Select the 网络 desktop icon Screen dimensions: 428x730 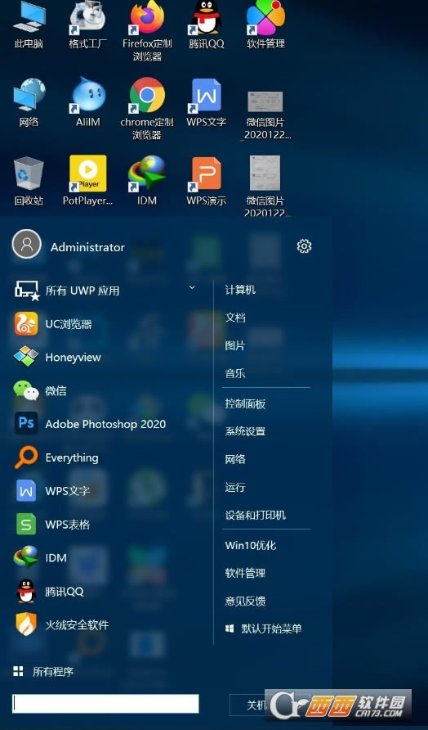[29, 102]
